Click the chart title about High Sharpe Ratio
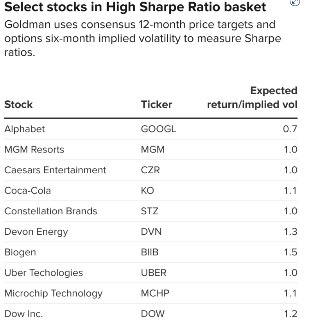 tap(135, 7)
